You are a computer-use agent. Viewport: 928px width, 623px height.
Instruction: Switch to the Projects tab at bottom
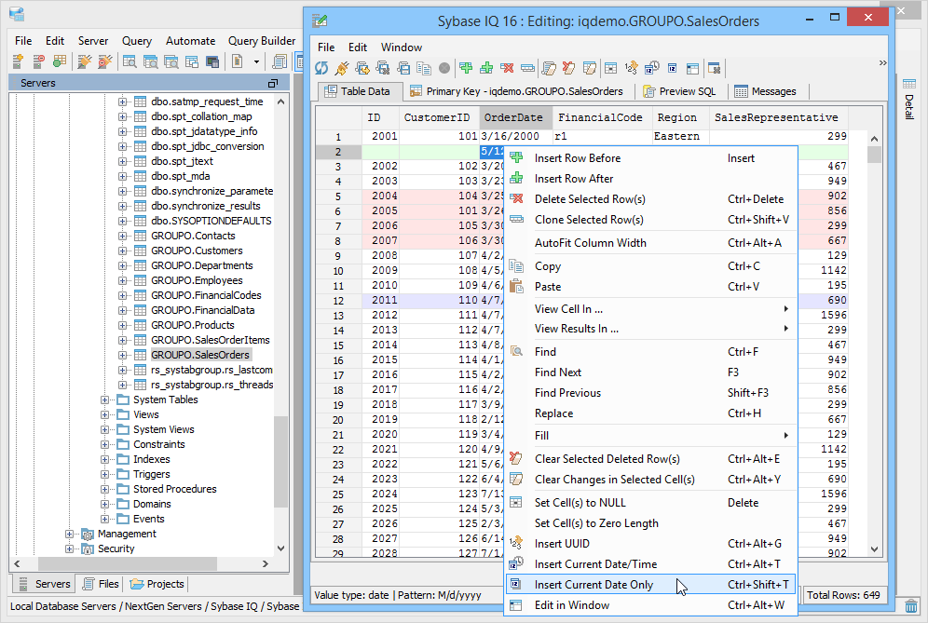coord(157,584)
